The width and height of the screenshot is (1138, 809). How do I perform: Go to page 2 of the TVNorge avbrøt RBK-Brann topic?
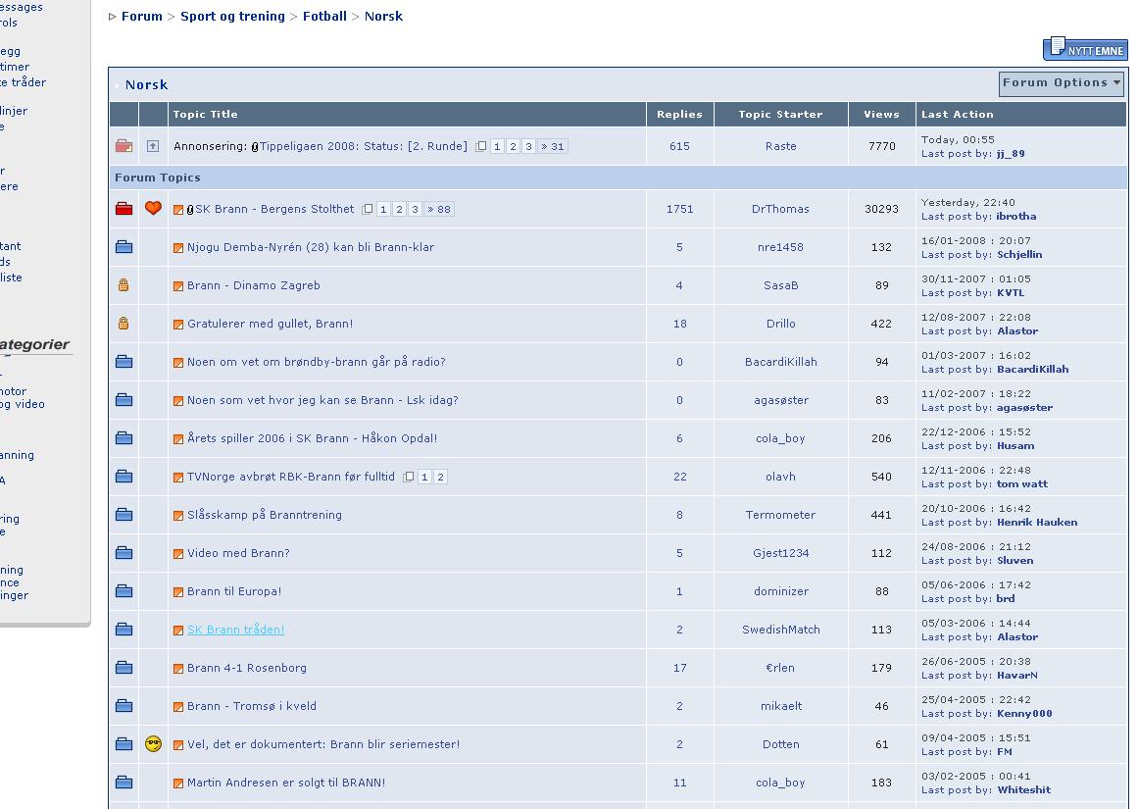[x=440, y=478]
